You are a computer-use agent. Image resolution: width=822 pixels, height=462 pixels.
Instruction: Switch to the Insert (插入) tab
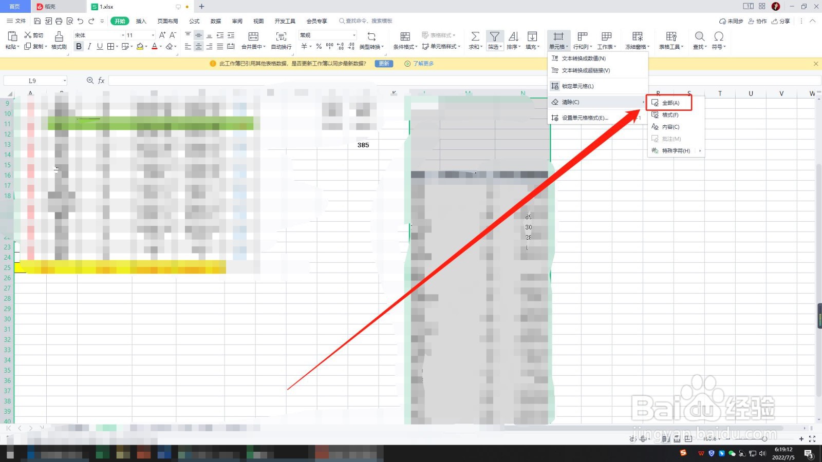pos(141,21)
